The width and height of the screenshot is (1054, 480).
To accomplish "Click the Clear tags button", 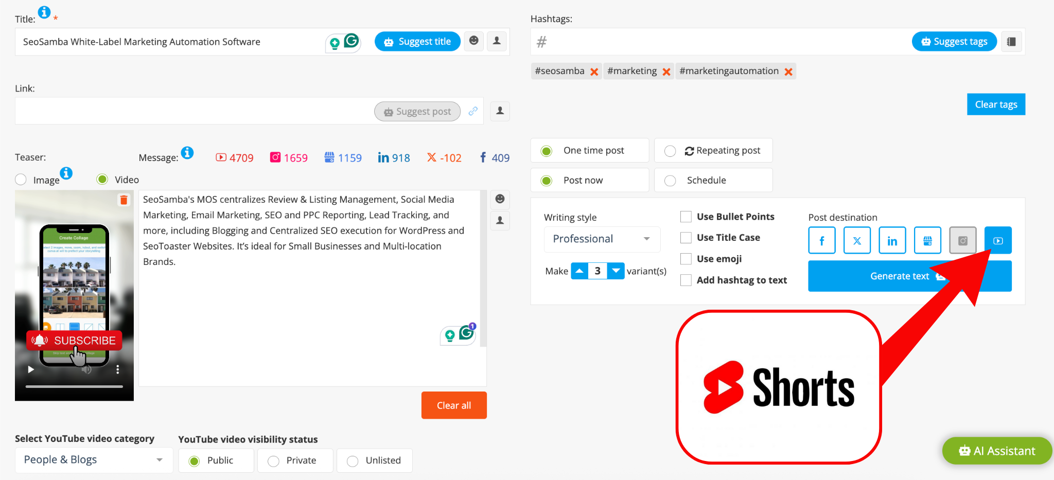I will 996,104.
